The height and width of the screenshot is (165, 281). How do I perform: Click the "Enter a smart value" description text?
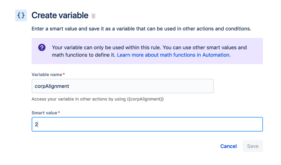(141, 29)
